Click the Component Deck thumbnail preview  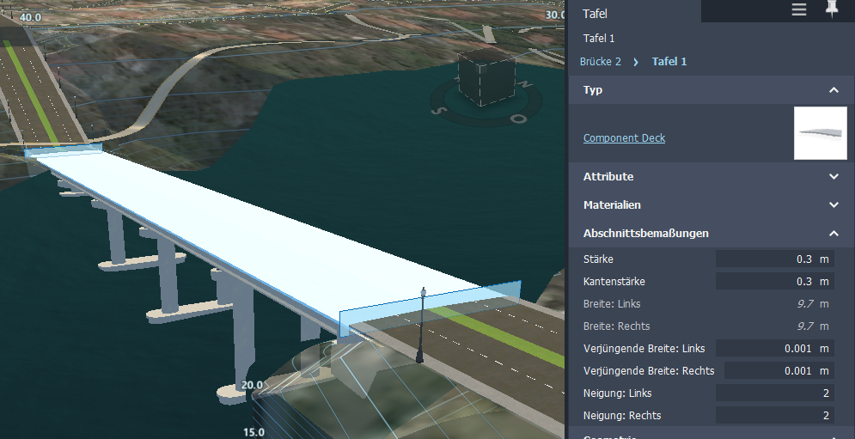coord(820,133)
